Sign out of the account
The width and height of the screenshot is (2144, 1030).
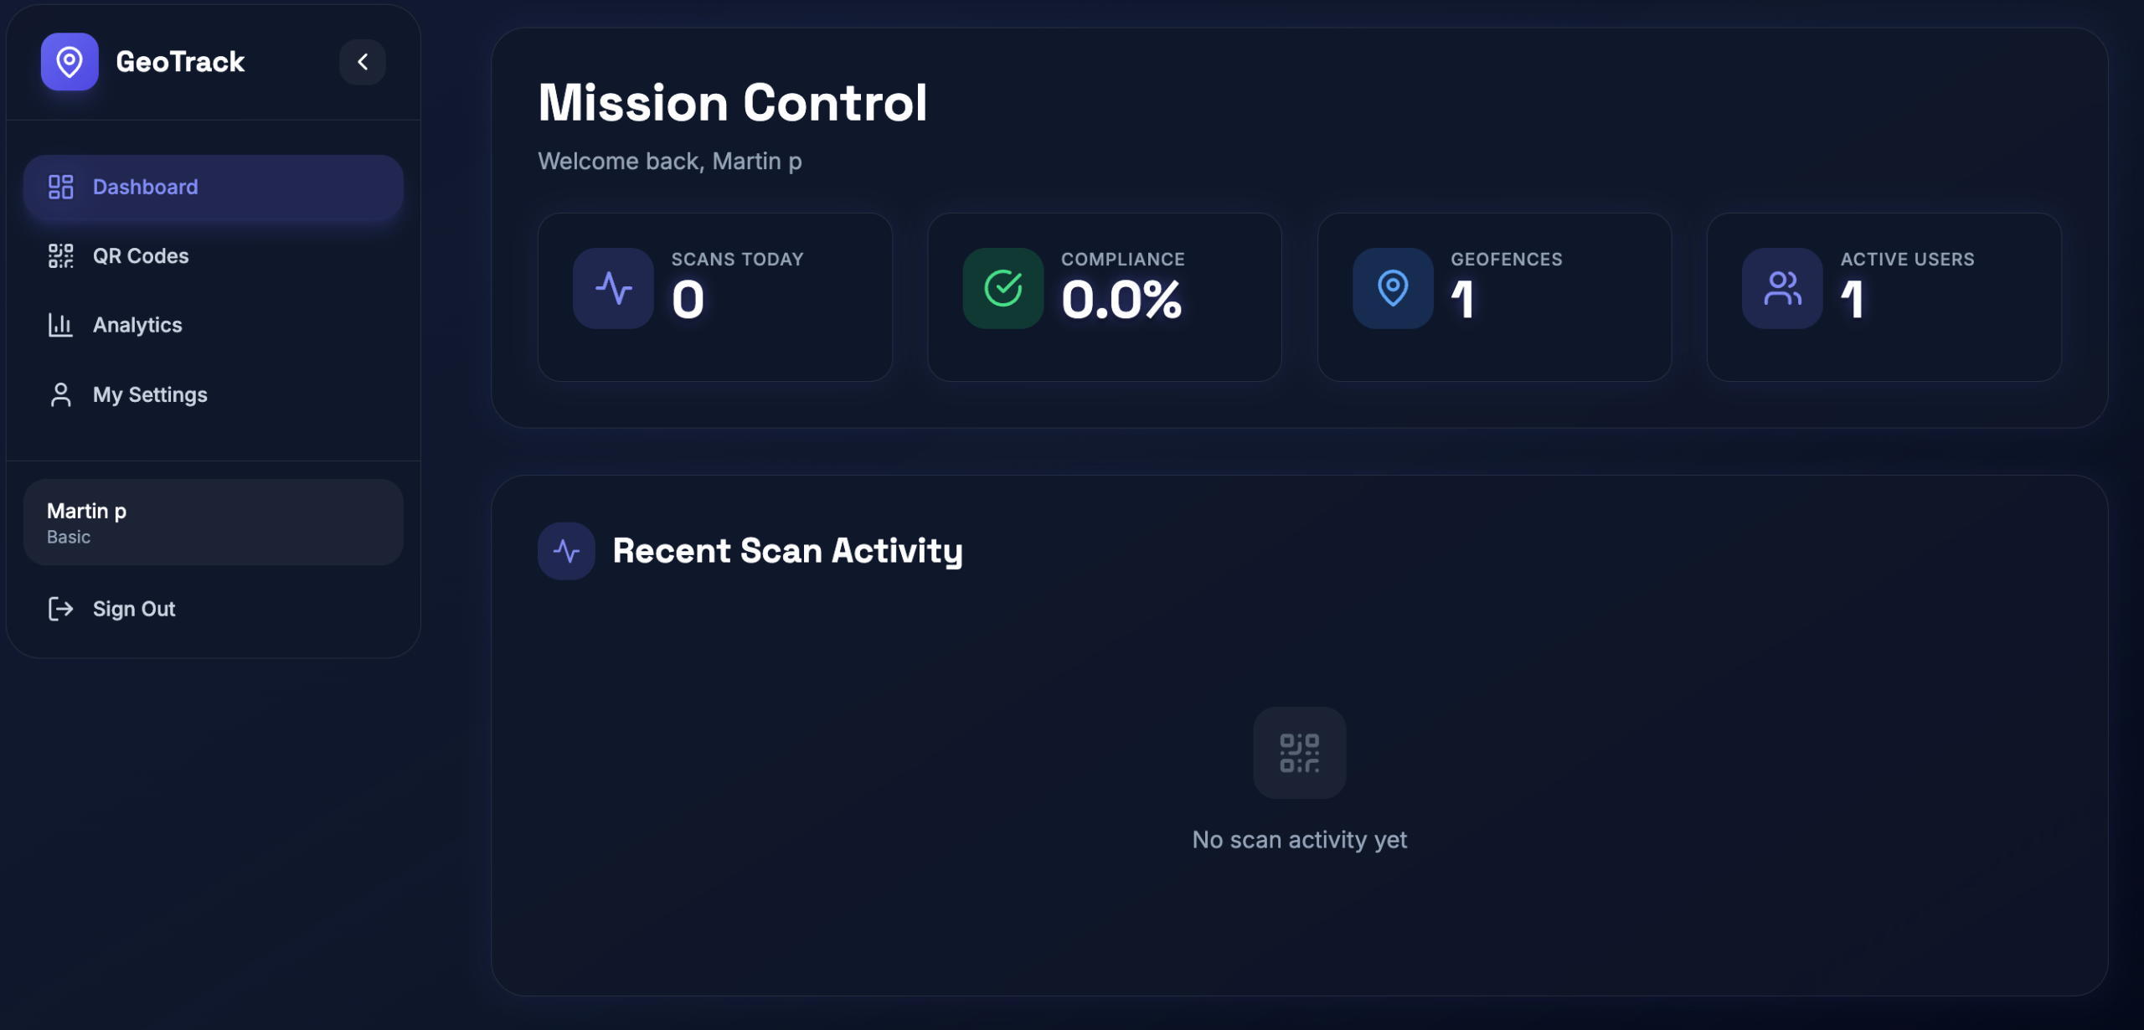click(134, 609)
